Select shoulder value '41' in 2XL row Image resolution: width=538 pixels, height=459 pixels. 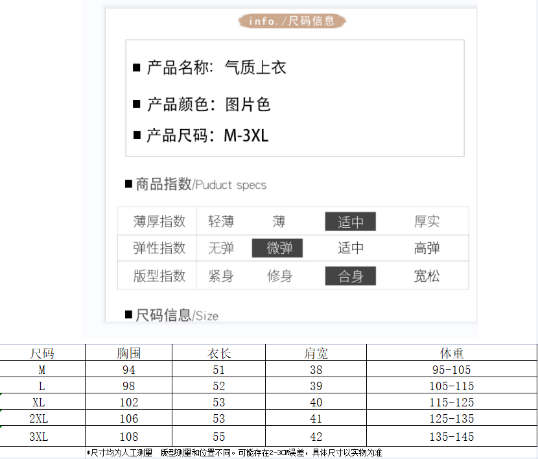click(x=316, y=418)
